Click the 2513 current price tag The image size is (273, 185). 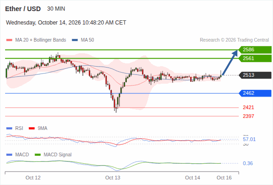coord(255,75)
